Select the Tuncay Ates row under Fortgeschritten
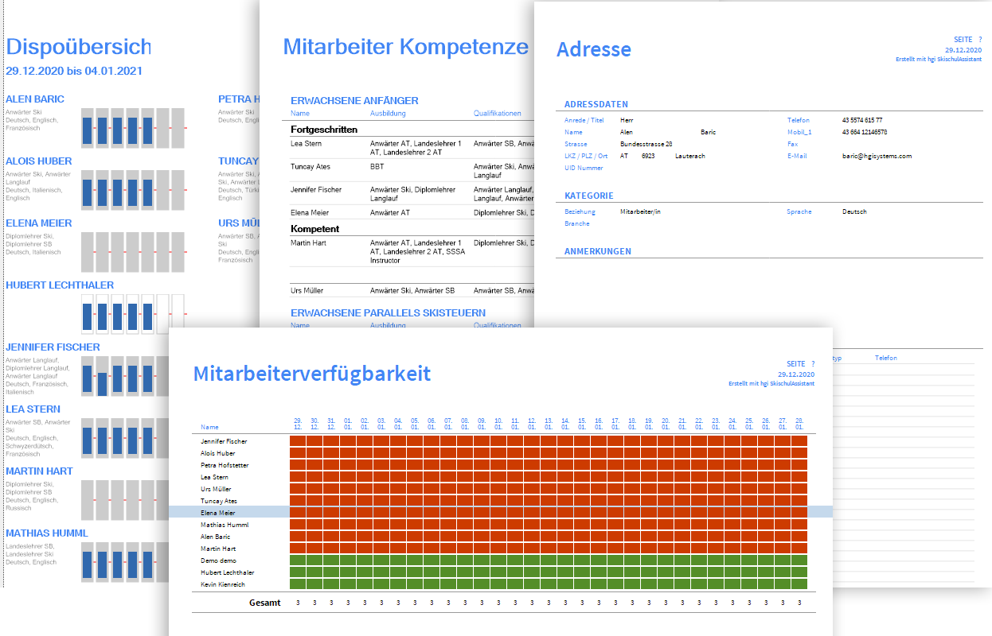 click(310, 167)
